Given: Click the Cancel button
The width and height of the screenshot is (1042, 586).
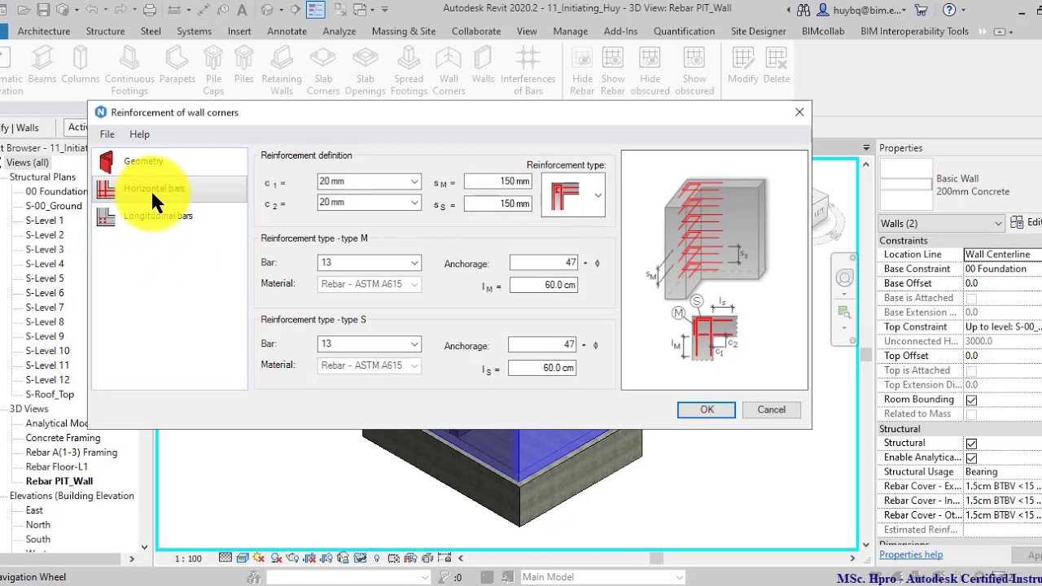Looking at the screenshot, I should coord(772,409).
